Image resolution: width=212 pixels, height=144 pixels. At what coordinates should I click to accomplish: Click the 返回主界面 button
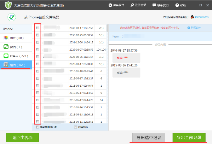point(22,138)
